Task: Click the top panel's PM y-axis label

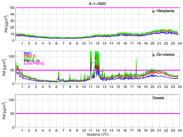Action: pyautogui.click(x=6, y=24)
